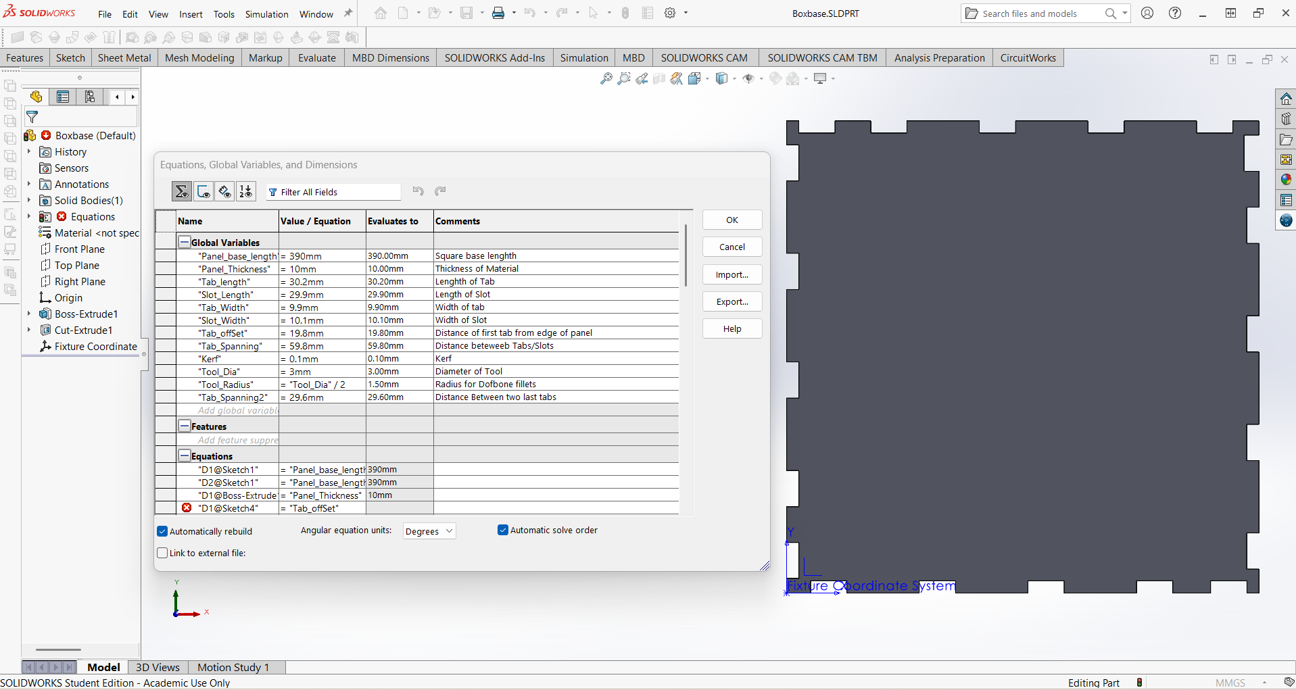Collapse Features section in equations table
The height and width of the screenshot is (690, 1296).
(x=184, y=426)
